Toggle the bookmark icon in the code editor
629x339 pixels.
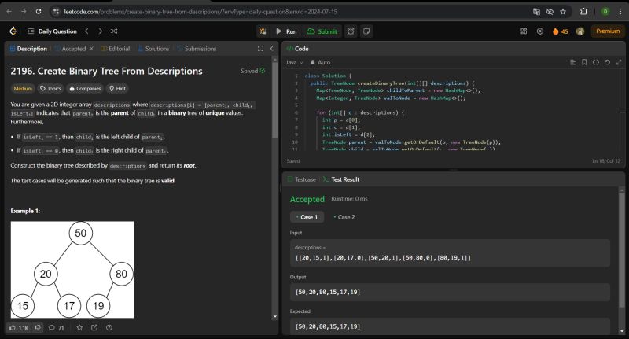pyautogui.click(x=583, y=62)
